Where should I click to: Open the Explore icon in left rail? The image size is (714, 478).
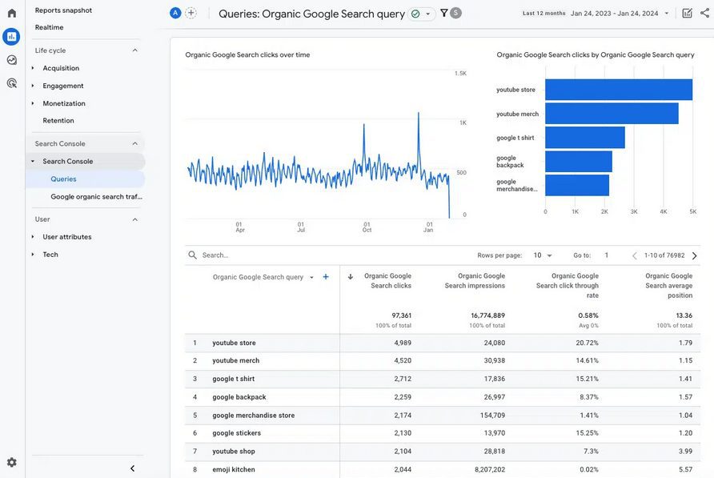click(12, 60)
